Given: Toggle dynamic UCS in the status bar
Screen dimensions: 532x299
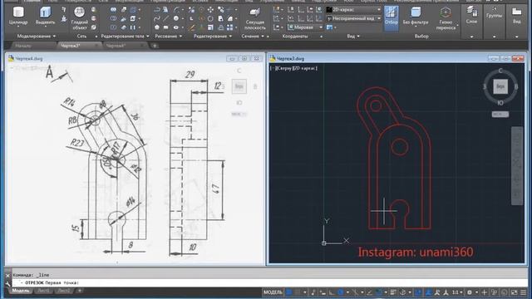Looking at the screenshot, I should click(x=418, y=292).
